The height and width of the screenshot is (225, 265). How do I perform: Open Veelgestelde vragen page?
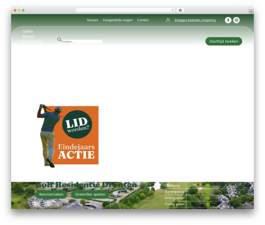118,20
